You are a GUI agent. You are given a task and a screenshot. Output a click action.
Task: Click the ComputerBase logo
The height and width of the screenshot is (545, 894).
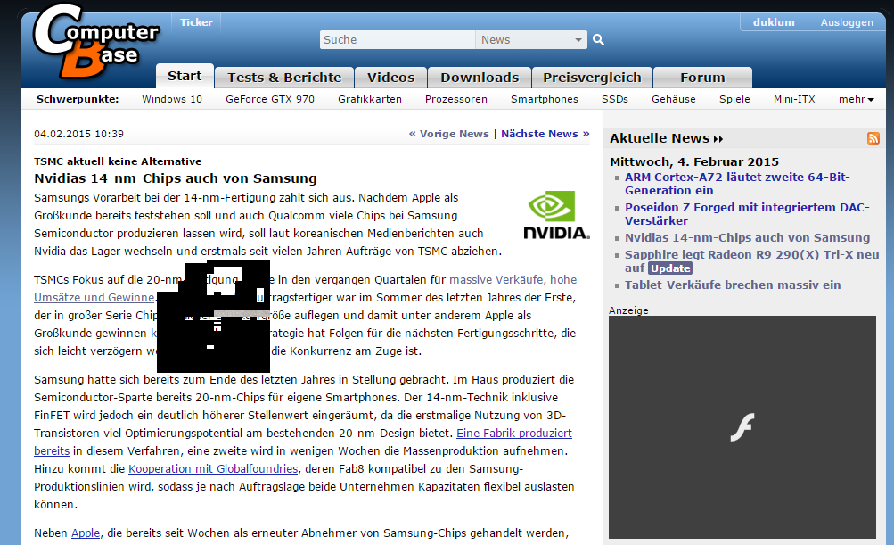(x=95, y=41)
